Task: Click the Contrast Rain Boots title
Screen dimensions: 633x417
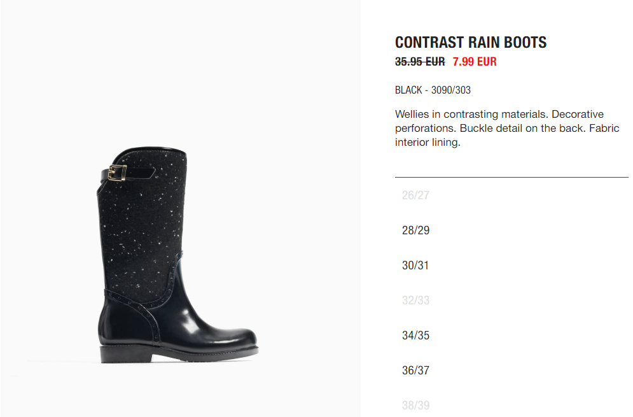Action: [x=471, y=43]
